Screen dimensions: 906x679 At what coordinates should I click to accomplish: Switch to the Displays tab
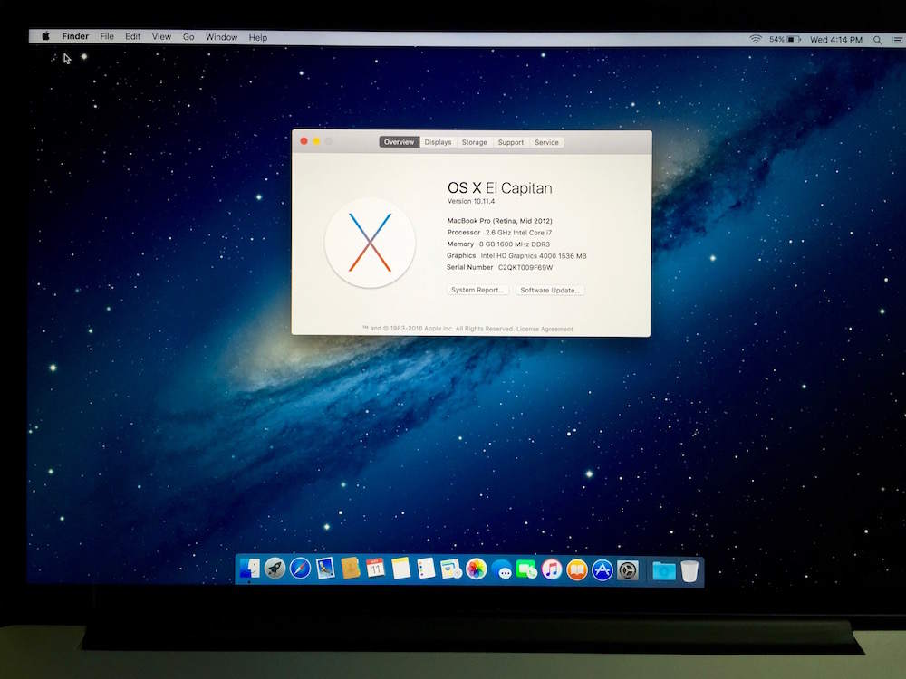tap(438, 142)
